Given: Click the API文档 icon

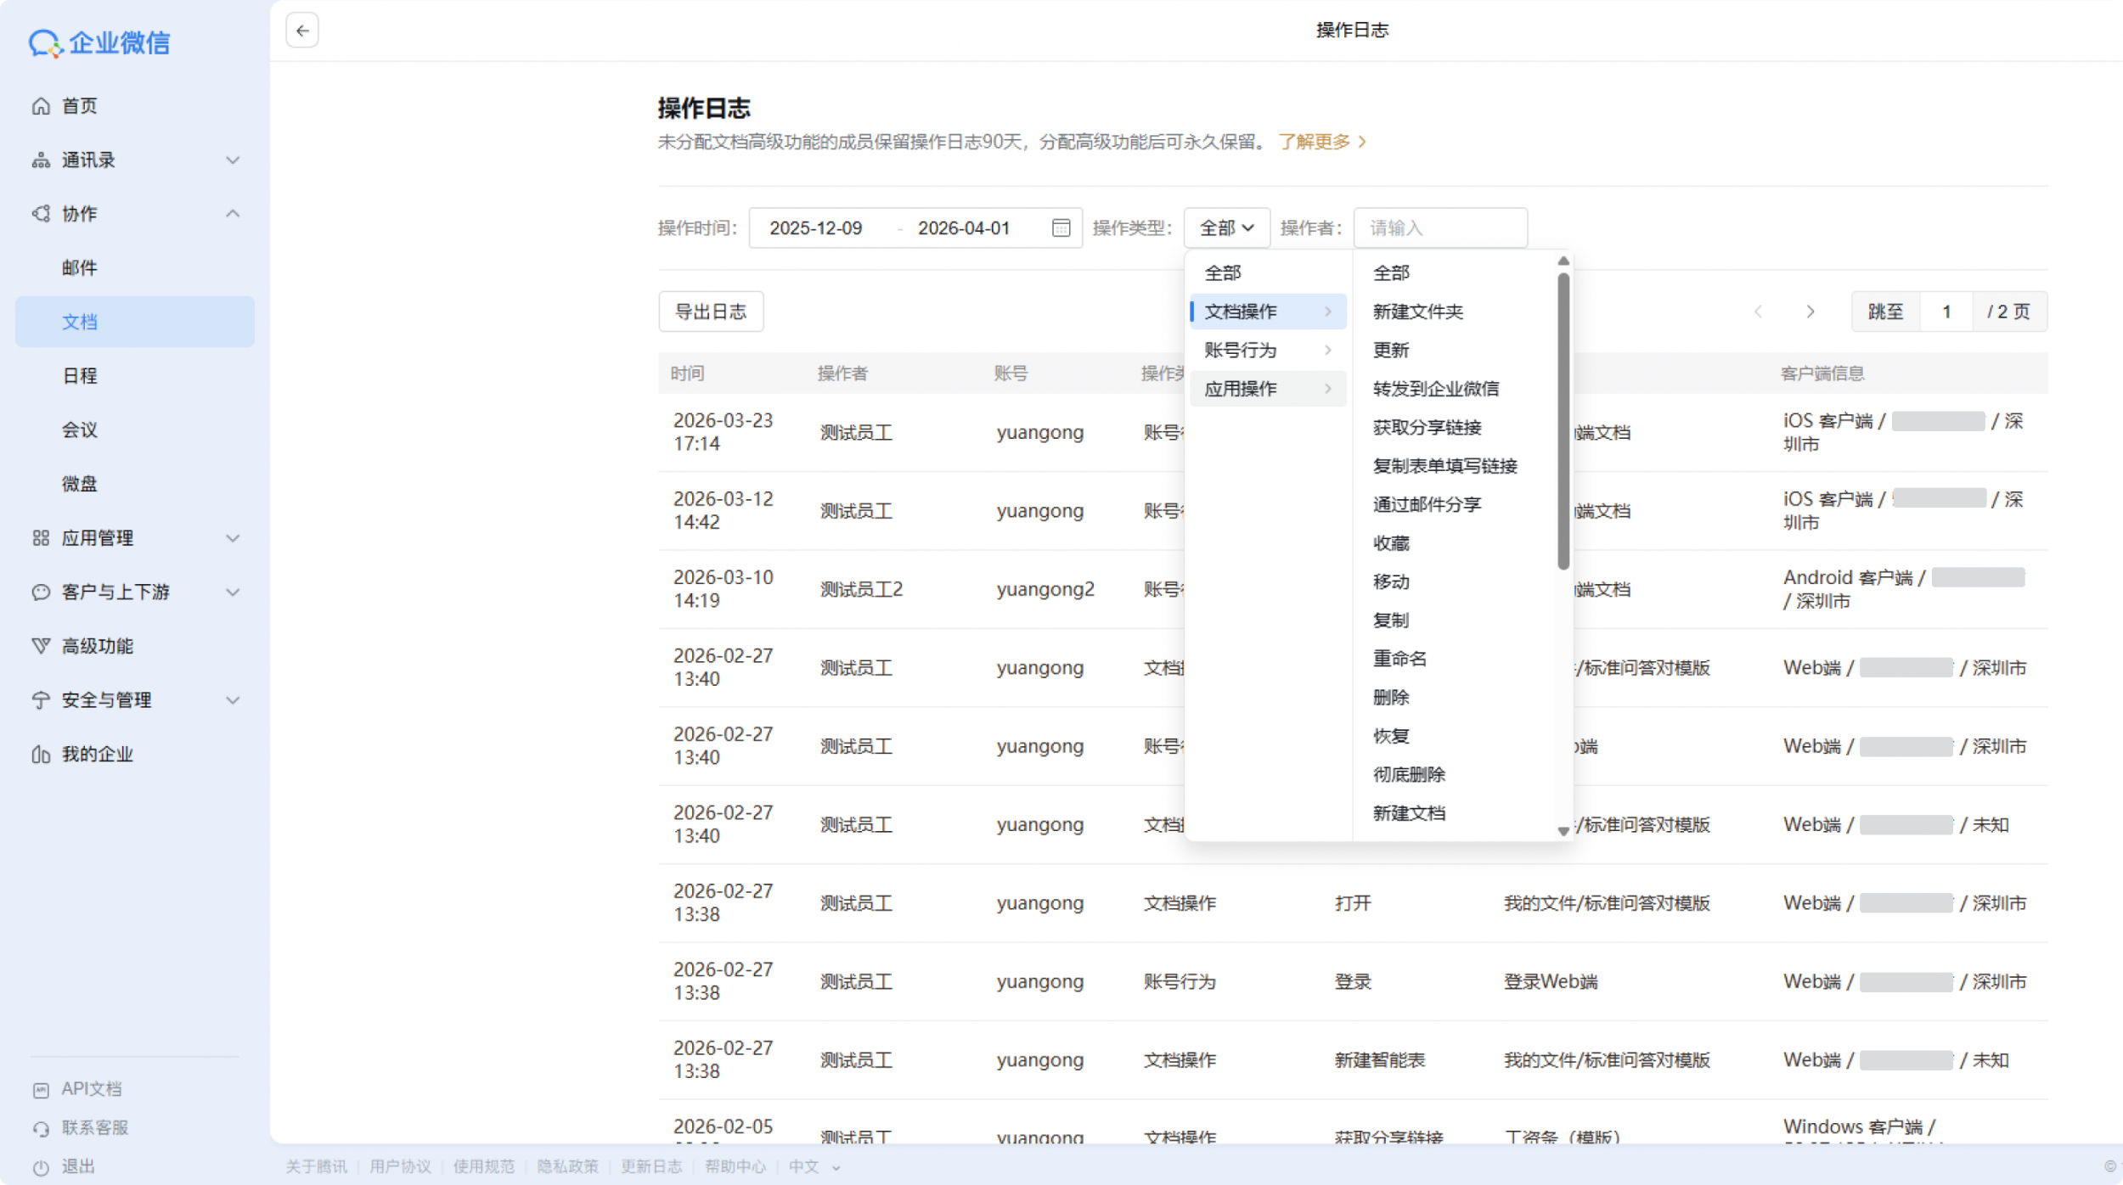Looking at the screenshot, I should [41, 1090].
